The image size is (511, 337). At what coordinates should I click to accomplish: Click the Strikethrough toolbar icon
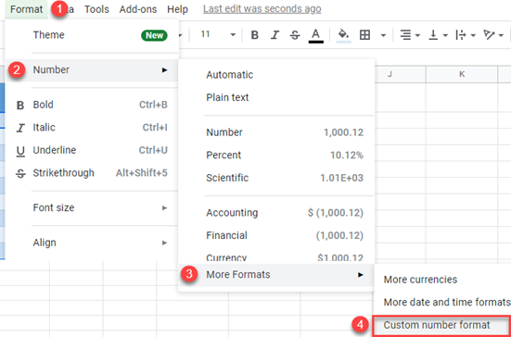point(295,35)
